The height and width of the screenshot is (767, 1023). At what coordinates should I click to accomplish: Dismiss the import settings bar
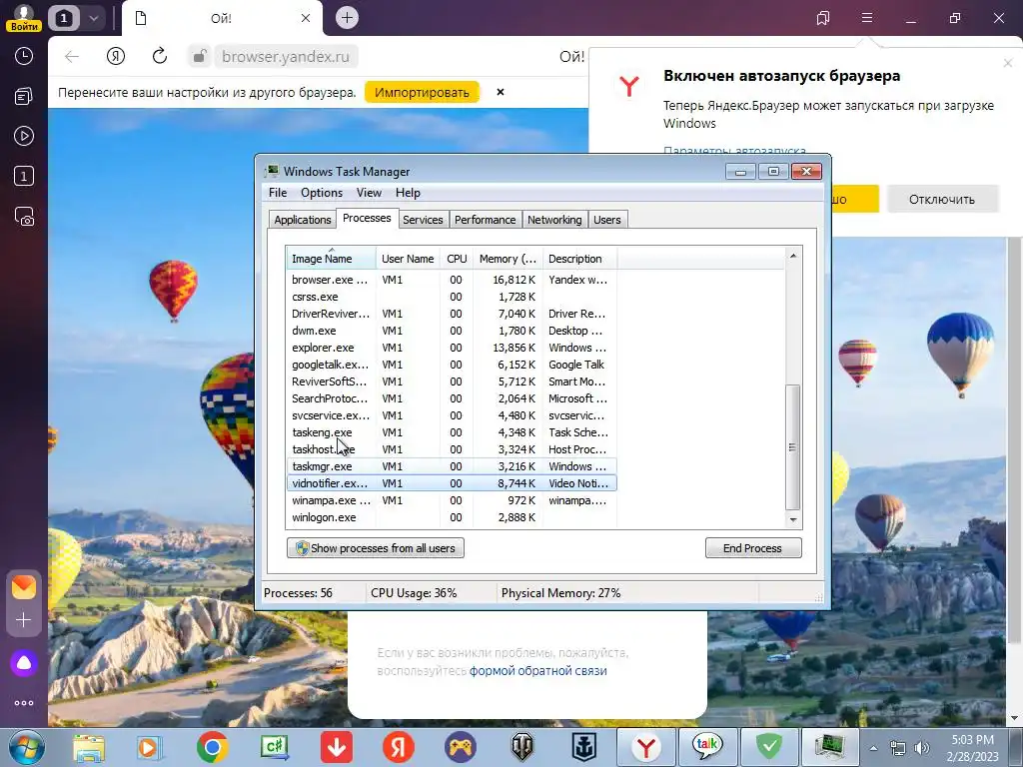pyautogui.click(x=501, y=92)
